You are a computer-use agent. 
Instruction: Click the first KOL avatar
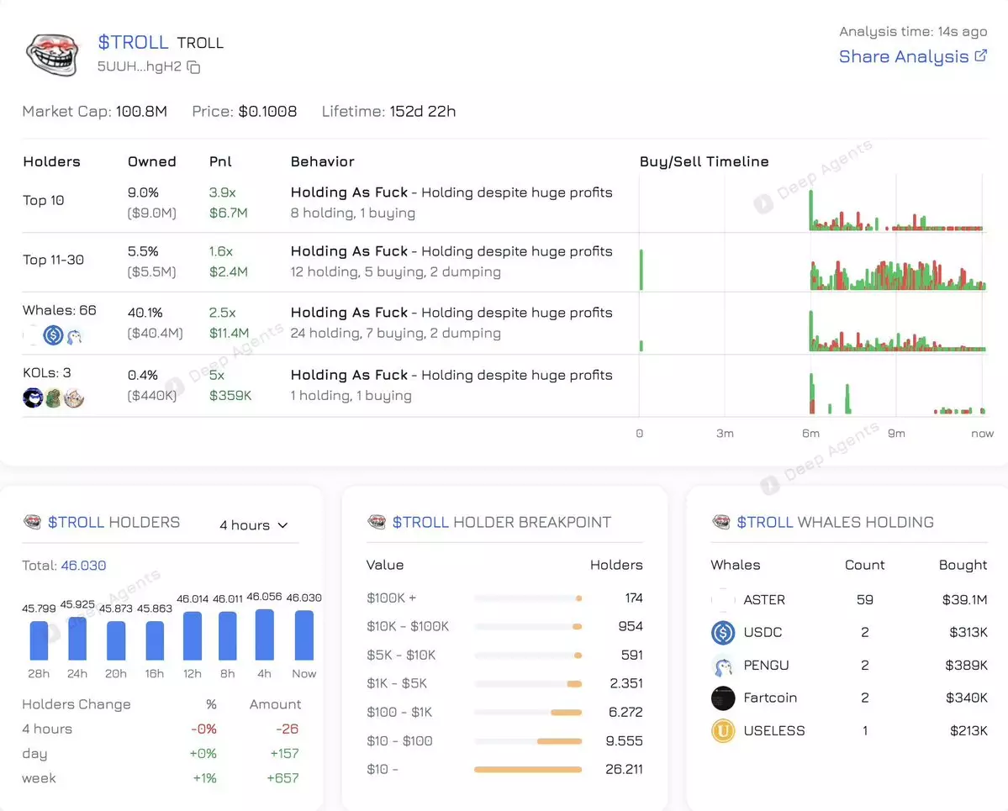tap(33, 398)
